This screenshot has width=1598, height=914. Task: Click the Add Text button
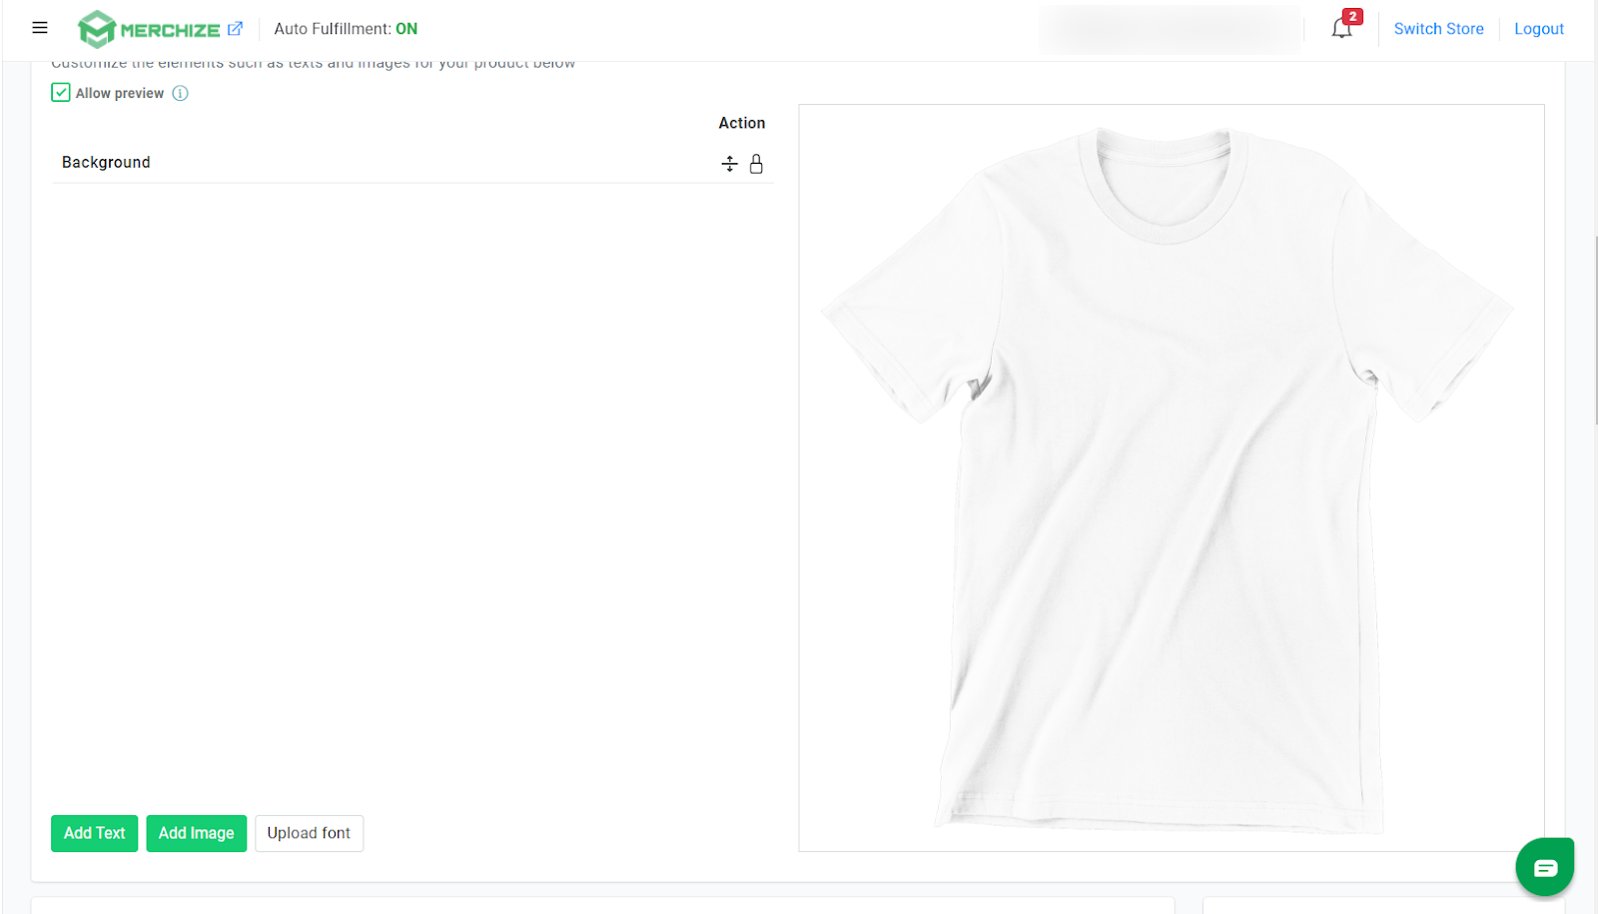point(95,833)
